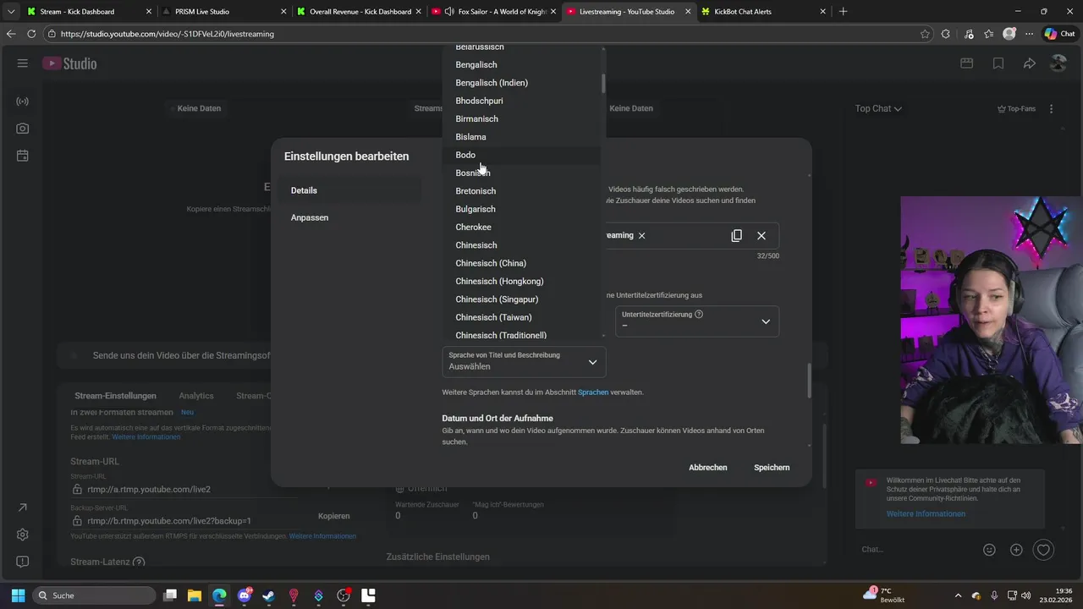The image size is (1083, 609).
Task: Open File Explorer from the taskbar
Action: click(x=194, y=595)
